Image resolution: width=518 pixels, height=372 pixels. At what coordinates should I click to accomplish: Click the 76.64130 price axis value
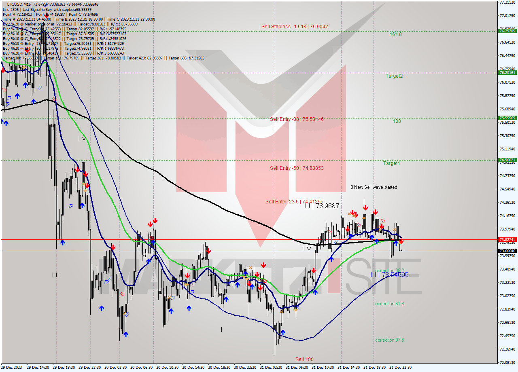click(507, 42)
